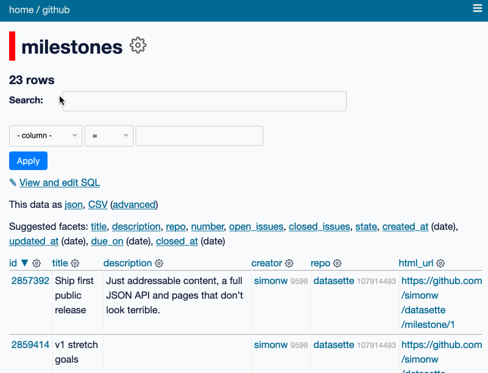Go to home breadcrumb link
Viewport: 488px width, 373px height.
21,10
